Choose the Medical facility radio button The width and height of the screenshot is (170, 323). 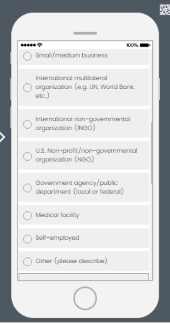pyautogui.click(x=27, y=216)
